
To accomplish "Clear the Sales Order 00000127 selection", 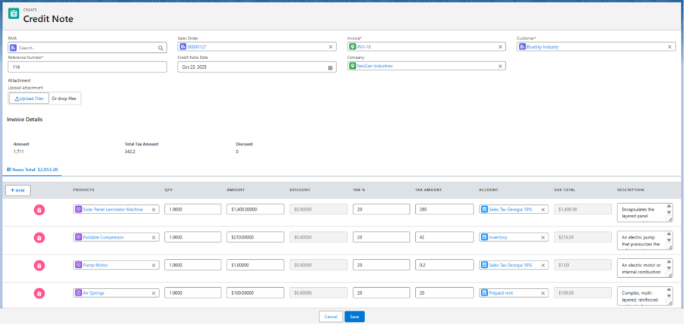I will (330, 47).
